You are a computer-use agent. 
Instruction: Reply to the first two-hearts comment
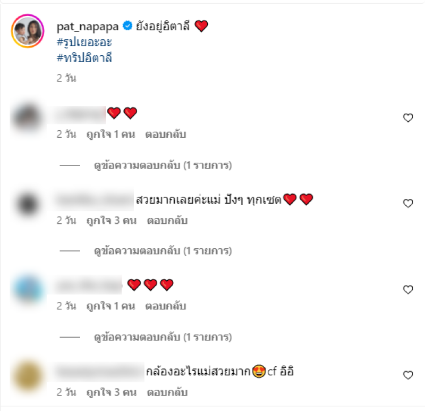(x=166, y=135)
